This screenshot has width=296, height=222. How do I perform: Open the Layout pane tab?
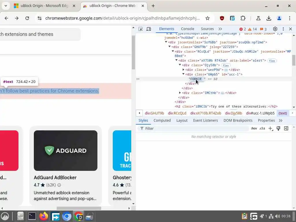coord(182,121)
